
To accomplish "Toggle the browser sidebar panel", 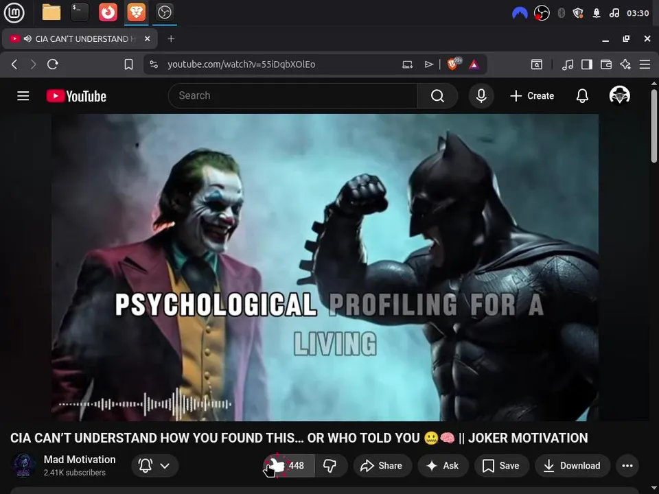I will pos(587,64).
